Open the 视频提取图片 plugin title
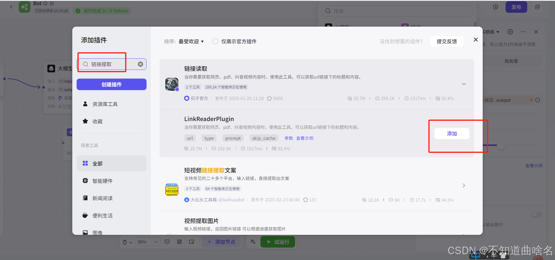 [201, 221]
